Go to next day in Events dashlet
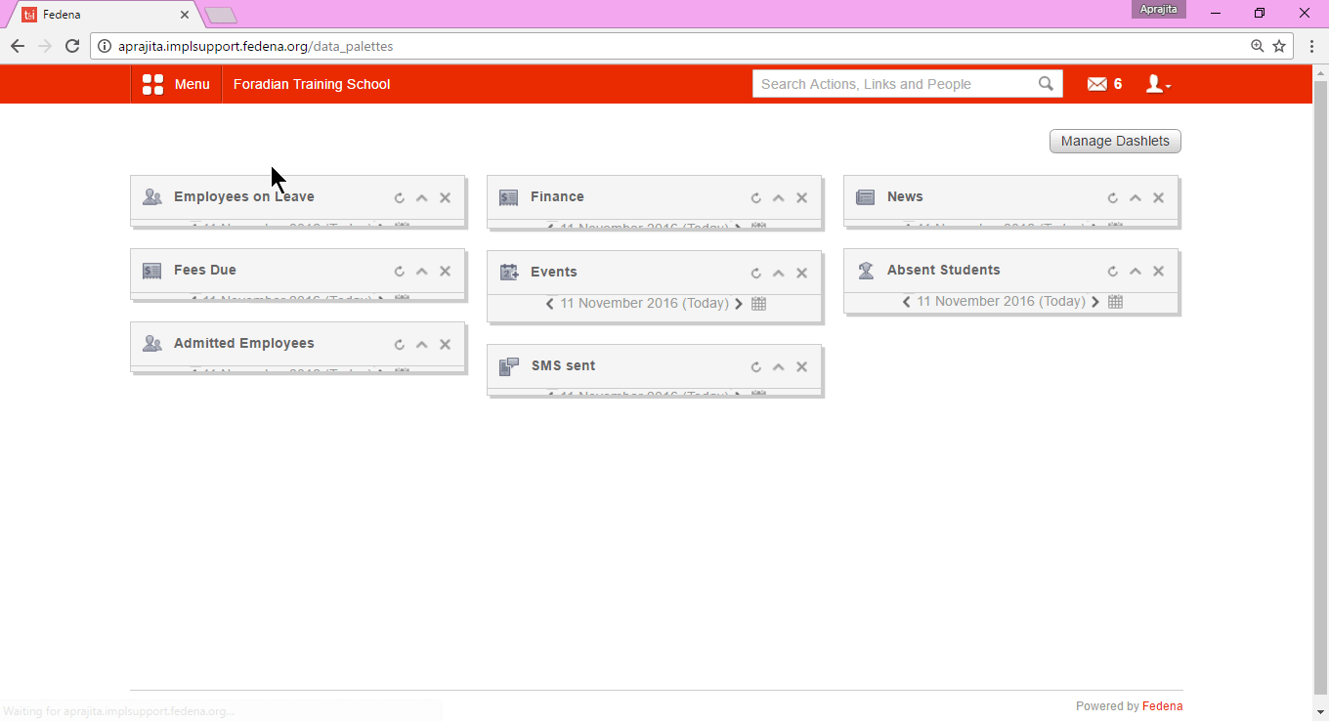 [739, 304]
